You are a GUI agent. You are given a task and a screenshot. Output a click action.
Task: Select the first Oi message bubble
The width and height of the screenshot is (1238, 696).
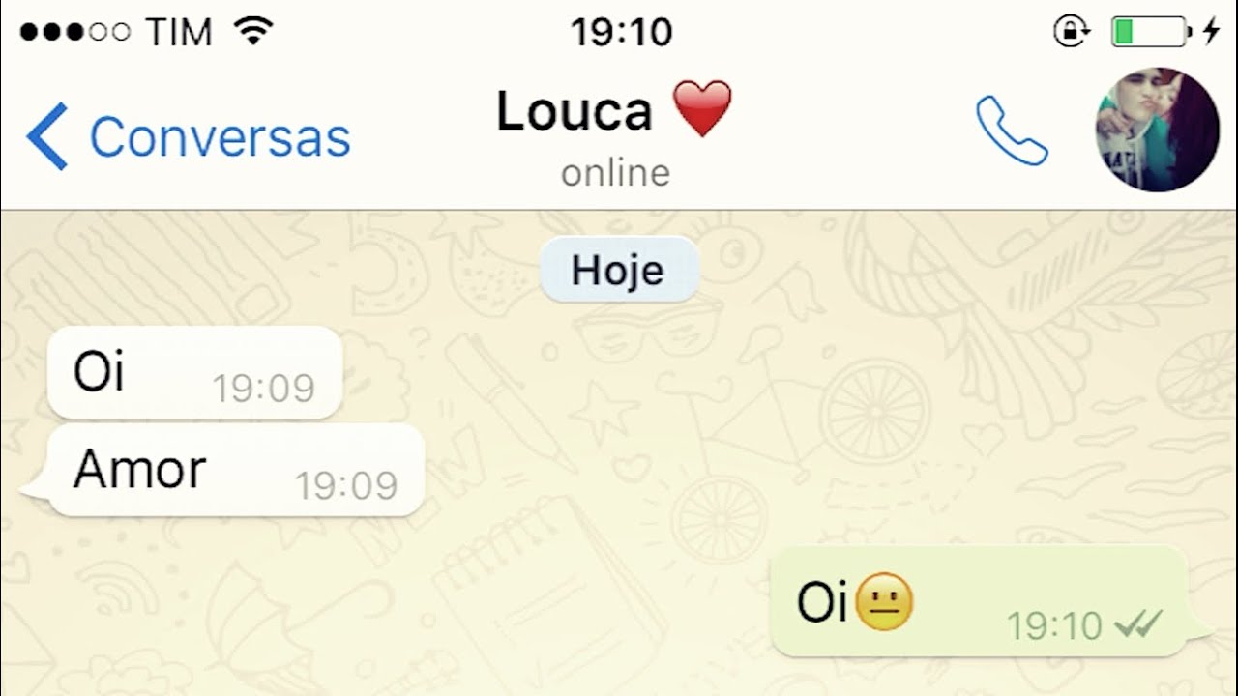coord(194,373)
